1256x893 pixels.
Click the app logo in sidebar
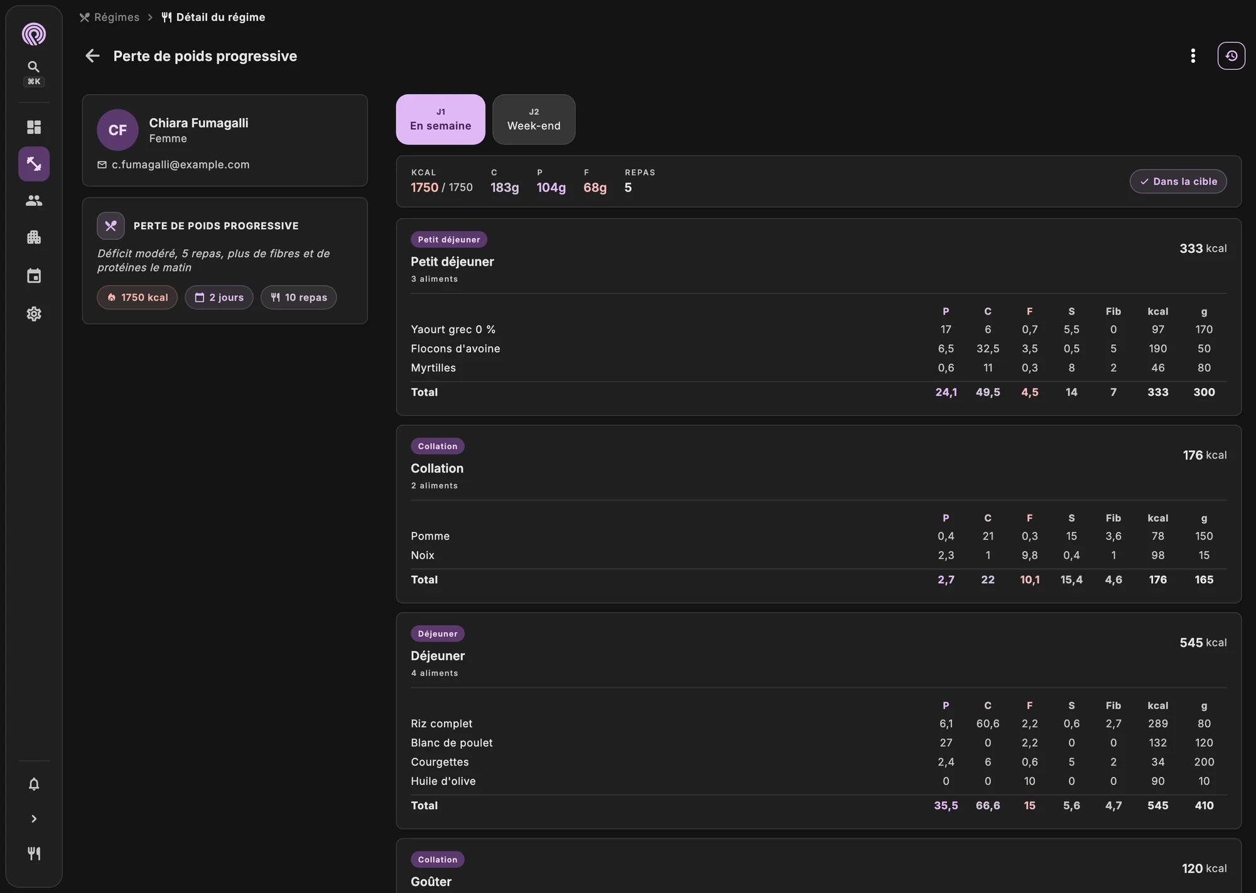coord(34,34)
